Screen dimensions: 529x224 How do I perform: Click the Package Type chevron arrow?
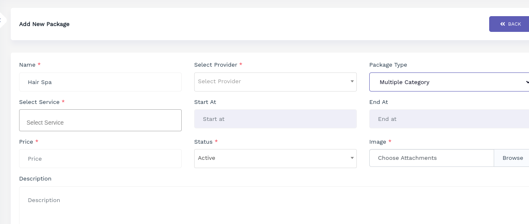527,82
